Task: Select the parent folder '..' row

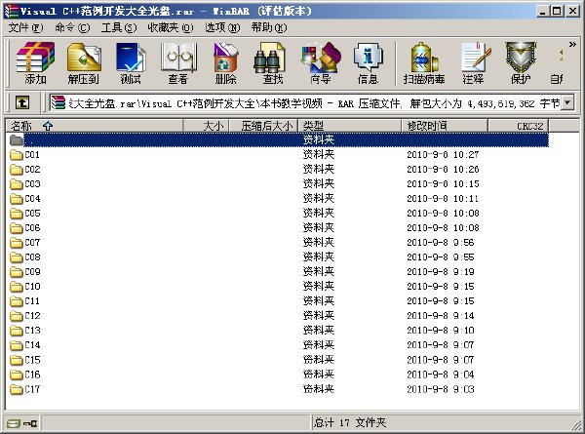Action: [x=279, y=139]
